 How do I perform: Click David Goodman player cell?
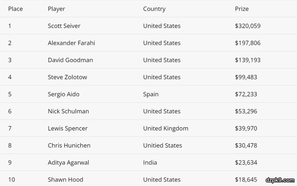tap(70, 60)
